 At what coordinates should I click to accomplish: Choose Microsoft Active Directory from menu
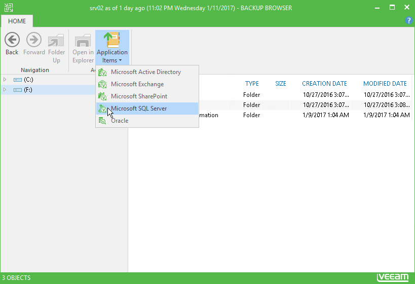147,72
